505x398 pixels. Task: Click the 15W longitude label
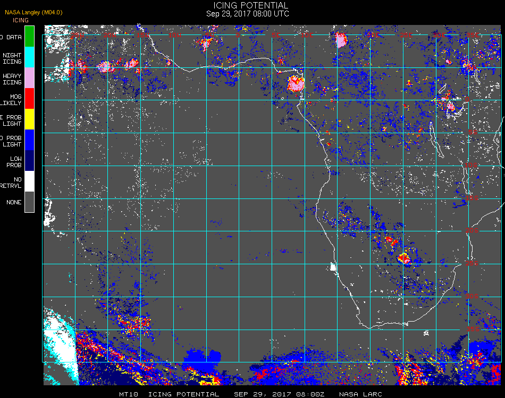click(x=142, y=35)
